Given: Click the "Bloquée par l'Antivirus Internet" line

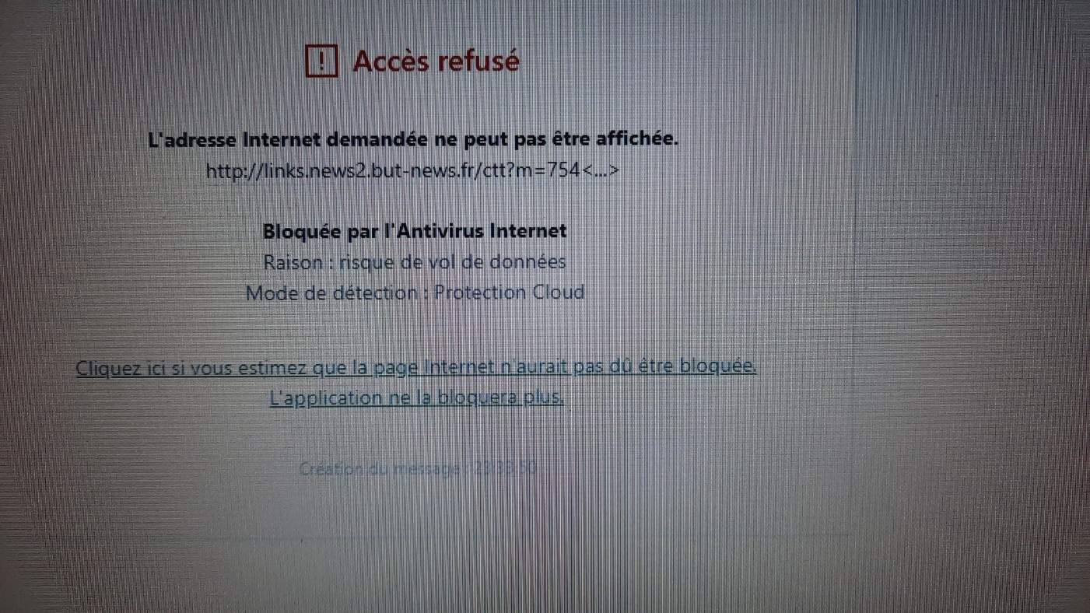Looking at the screenshot, I should (x=415, y=231).
